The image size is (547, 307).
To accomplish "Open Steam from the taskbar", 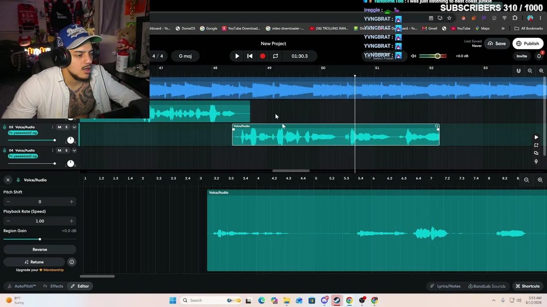I will click(x=337, y=300).
